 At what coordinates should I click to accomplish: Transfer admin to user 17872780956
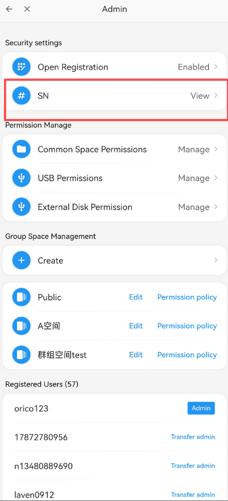[x=193, y=437]
